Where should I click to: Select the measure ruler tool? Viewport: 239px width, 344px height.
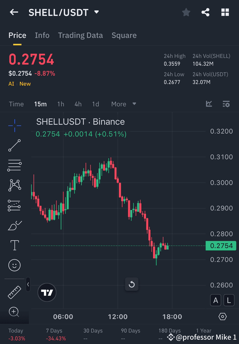coord(14,292)
